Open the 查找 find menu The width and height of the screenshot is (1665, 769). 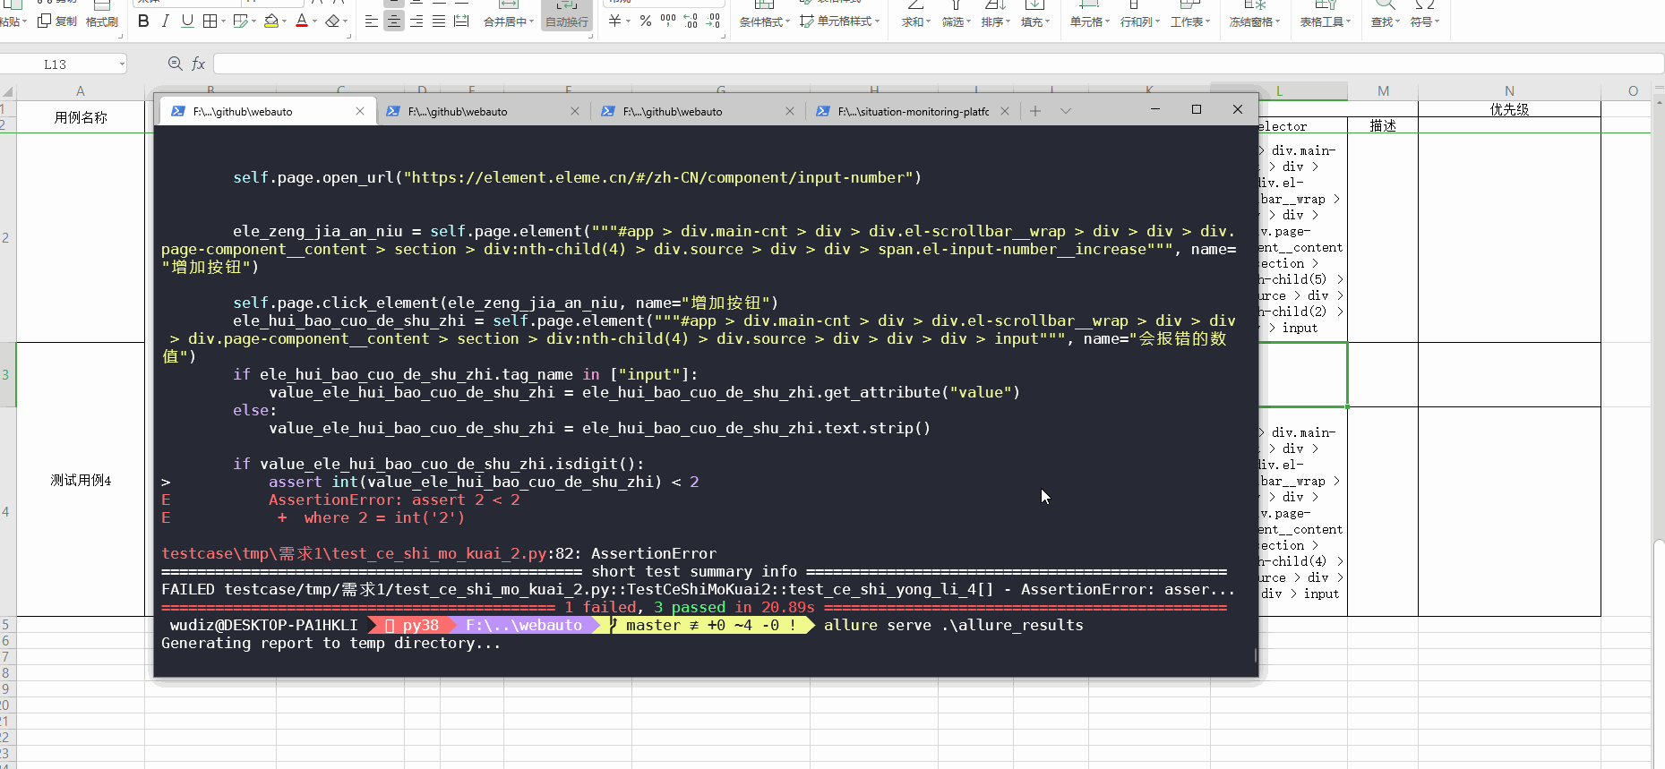point(1385,21)
